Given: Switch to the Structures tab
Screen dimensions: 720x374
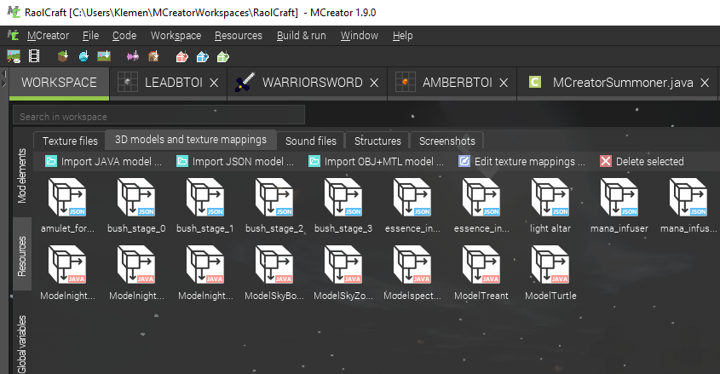Looking at the screenshot, I should (x=377, y=141).
